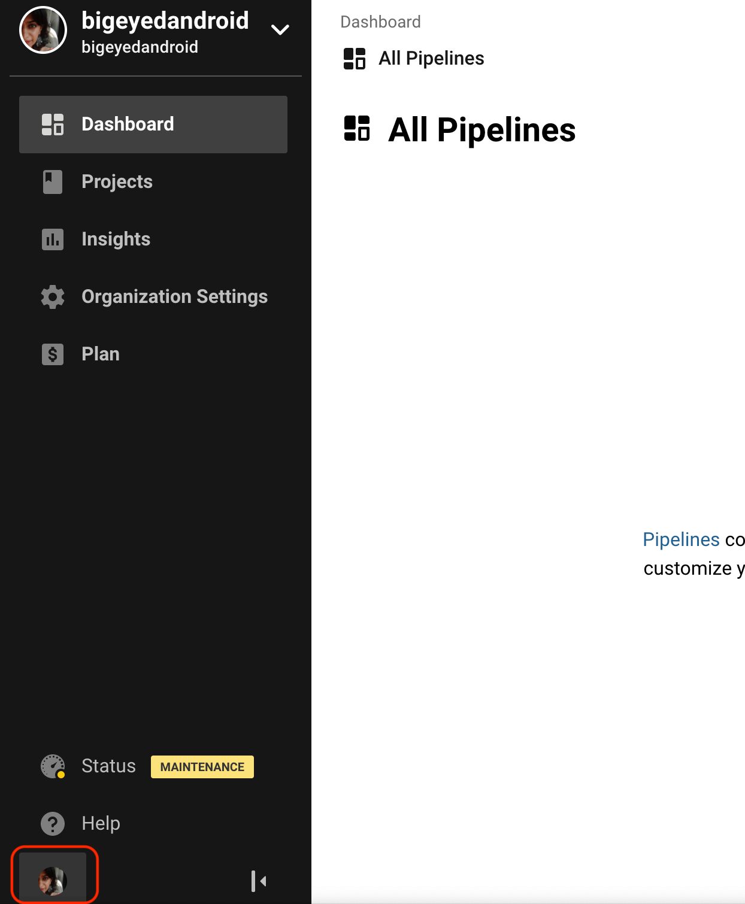Open Organization Settings page
Screen dimensions: 745x904
[x=153, y=297]
